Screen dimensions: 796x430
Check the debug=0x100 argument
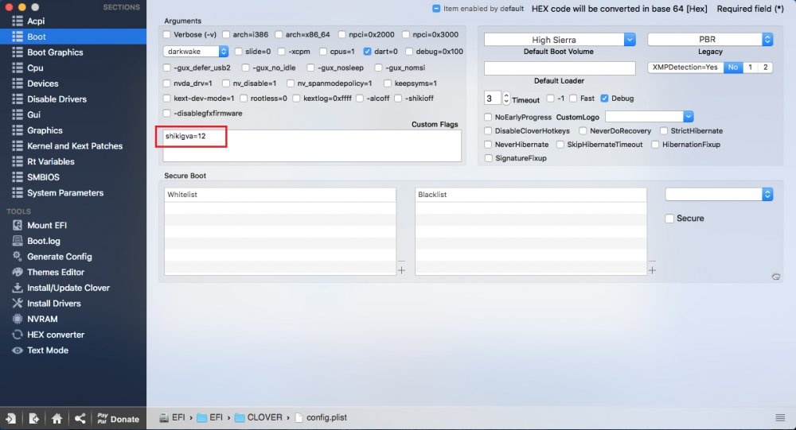[409, 51]
